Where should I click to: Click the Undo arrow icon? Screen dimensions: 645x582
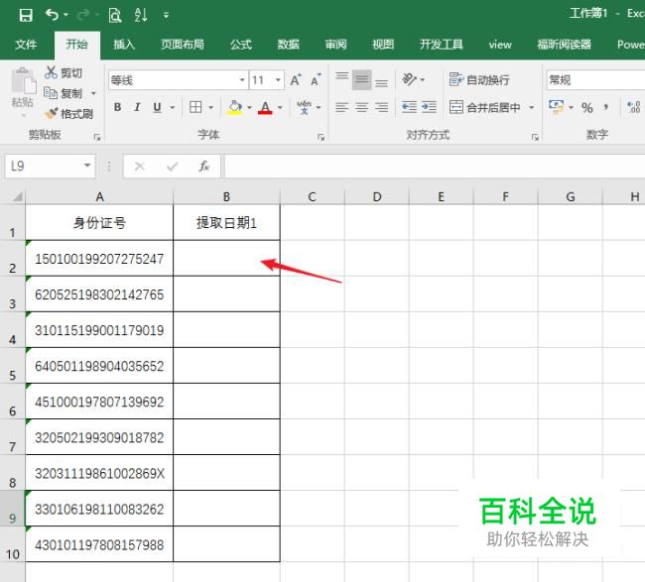pyautogui.click(x=53, y=15)
